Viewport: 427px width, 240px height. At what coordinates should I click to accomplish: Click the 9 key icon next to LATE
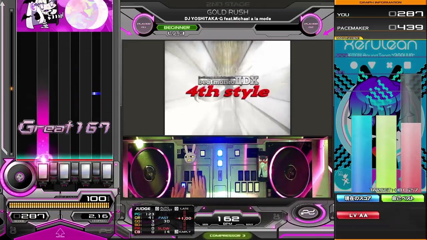[x=176, y=209]
